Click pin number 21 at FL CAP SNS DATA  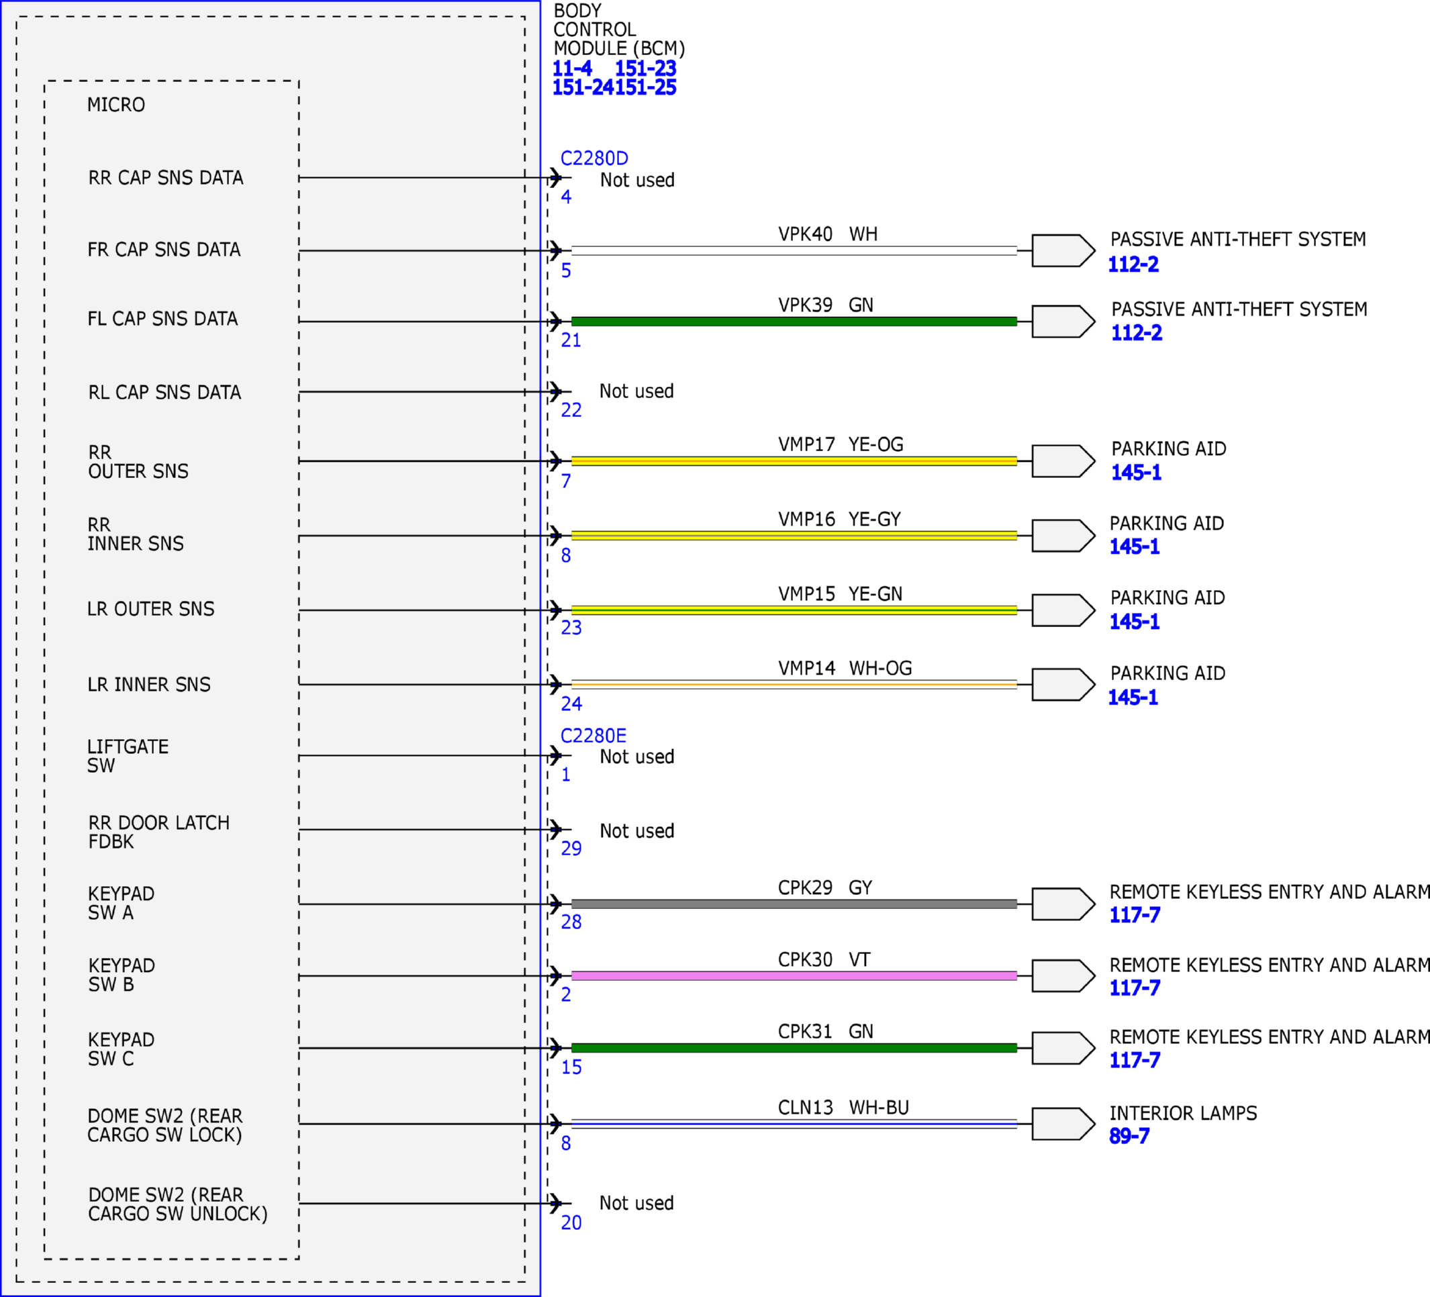tap(571, 340)
